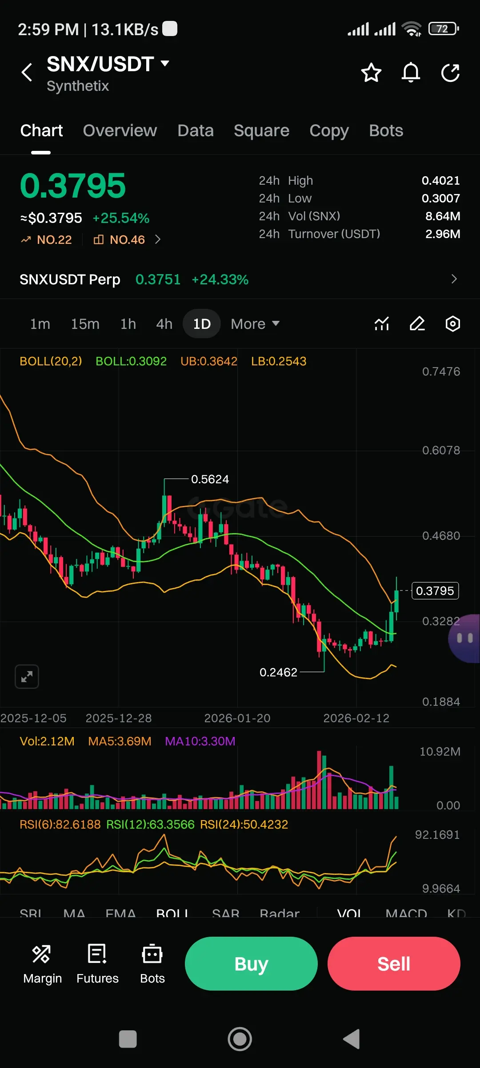Tap the current price tag 0.3795 on chart
Viewport: 480px width, 1068px height.
click(x=435, y=591)
